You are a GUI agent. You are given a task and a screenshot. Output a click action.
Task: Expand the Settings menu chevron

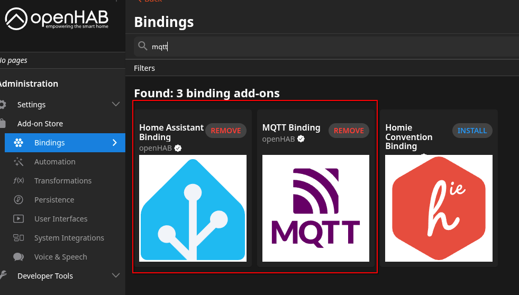pyautogui.click(x=115, y=105)
